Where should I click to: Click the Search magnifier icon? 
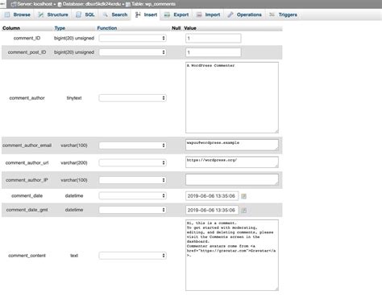click(x=106, y=14)
